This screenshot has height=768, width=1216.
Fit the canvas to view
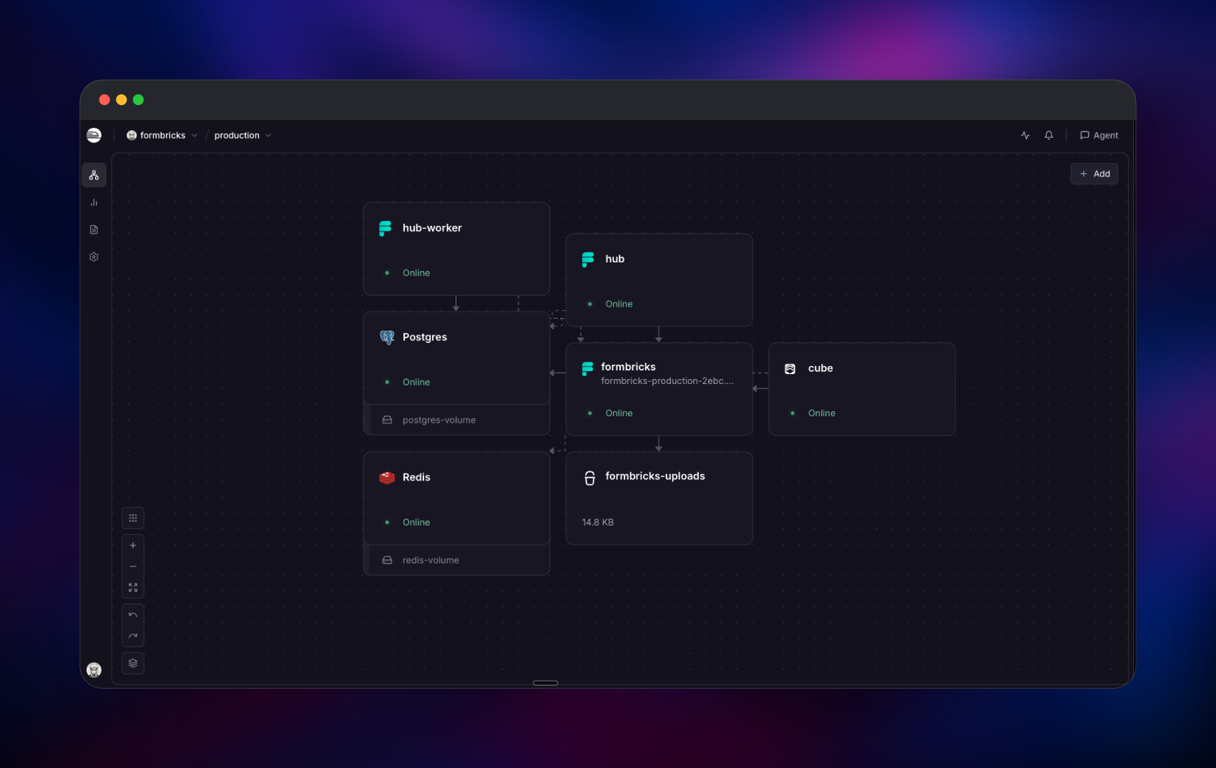[x=133, y=587]
